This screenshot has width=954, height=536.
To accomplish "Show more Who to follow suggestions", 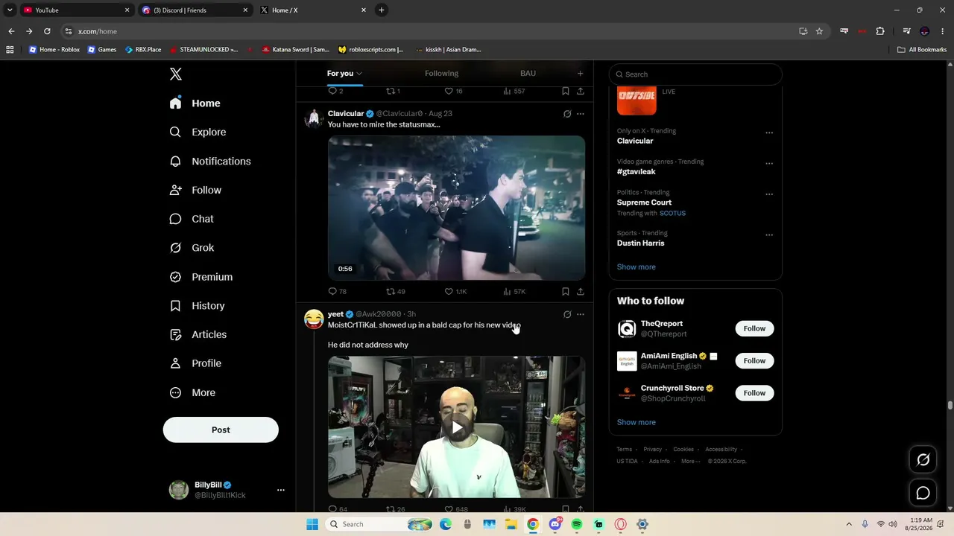I will pos(636,422).
